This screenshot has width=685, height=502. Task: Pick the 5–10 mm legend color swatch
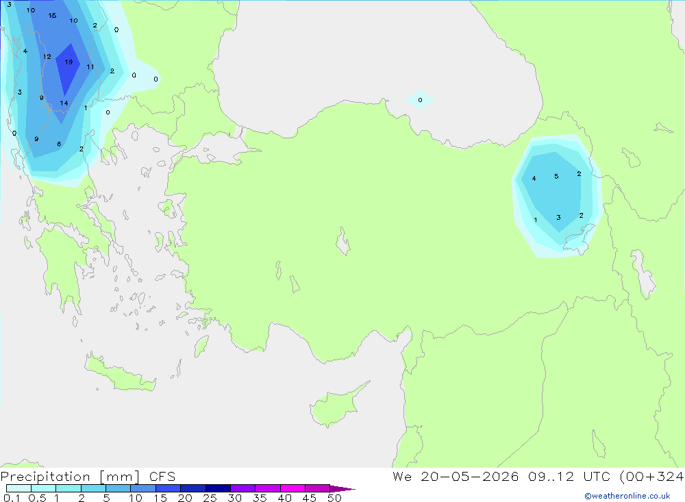point(118,488)
